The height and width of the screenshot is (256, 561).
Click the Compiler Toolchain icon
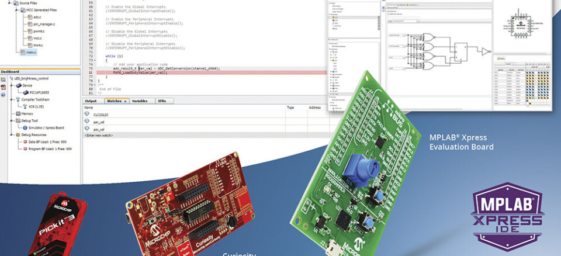click(x=18, y=99)
